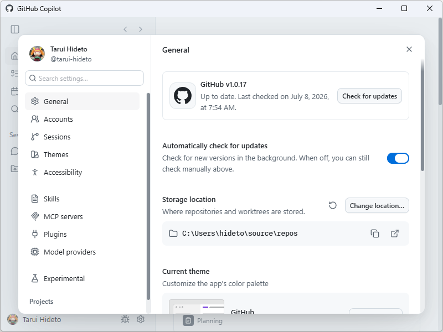Reset storage location to default

tap(333, 205)
